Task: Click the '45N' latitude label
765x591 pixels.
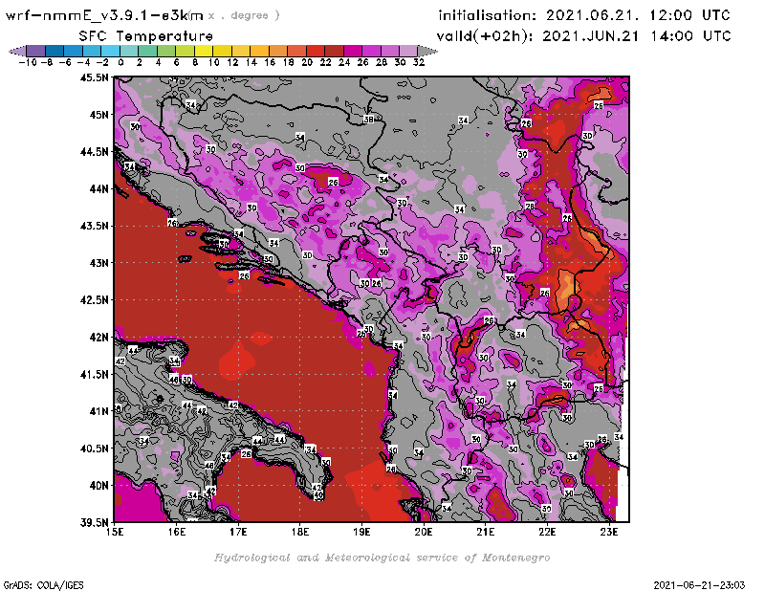Action: point(98,115)
